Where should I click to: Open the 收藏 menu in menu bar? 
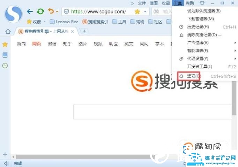click(166, 3)
